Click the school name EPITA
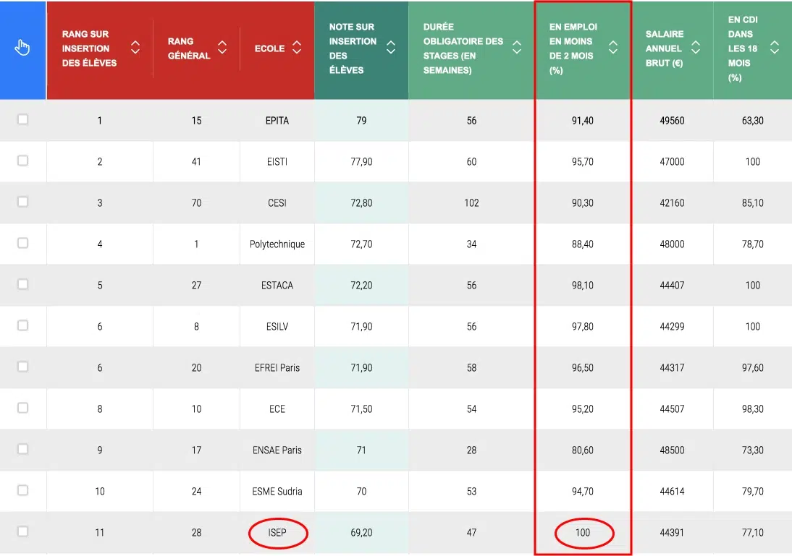 pos(277,121)
